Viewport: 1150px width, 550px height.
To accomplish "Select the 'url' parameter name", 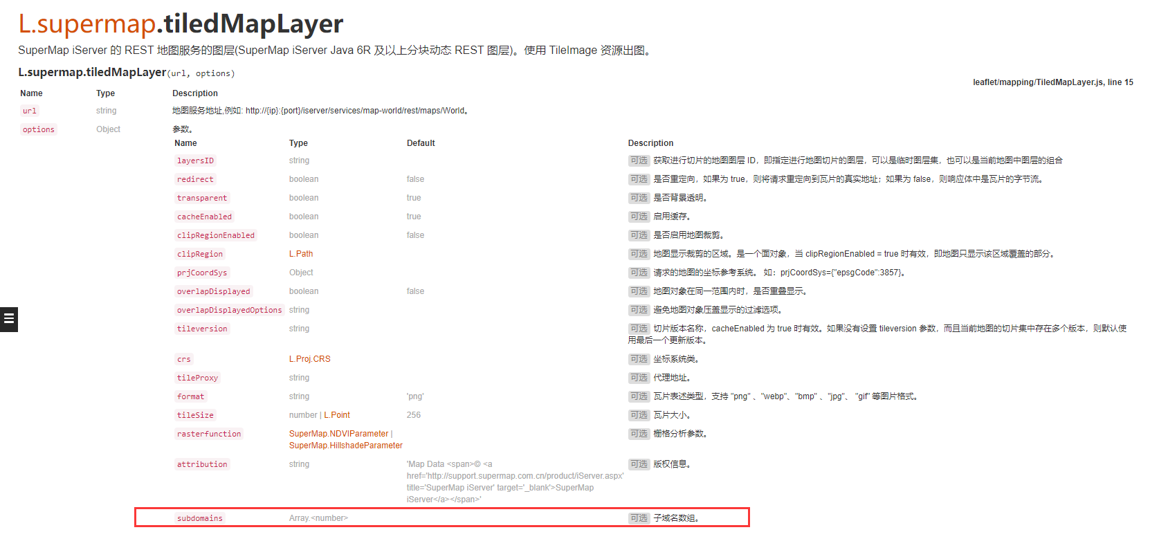I will pos(29,111).
